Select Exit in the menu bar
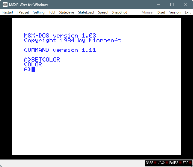The image size is (193, 167). click(188, 12)
